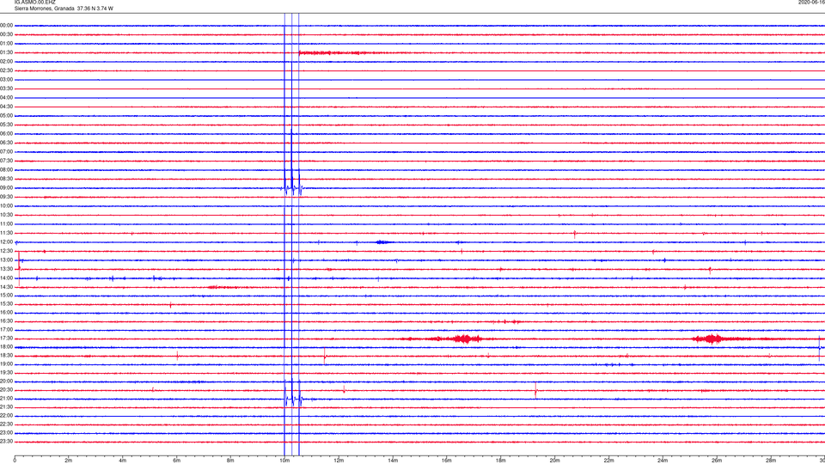825x464 pixels.
Task: Click the 19:00 row label
Action: pos(6,364)
